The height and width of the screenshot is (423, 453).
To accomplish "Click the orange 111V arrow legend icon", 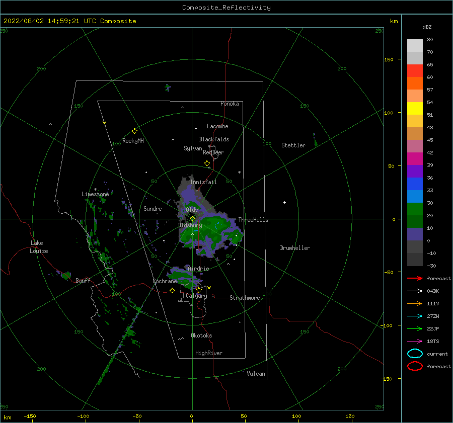I will pyautogui.click(x=415, y=303).
